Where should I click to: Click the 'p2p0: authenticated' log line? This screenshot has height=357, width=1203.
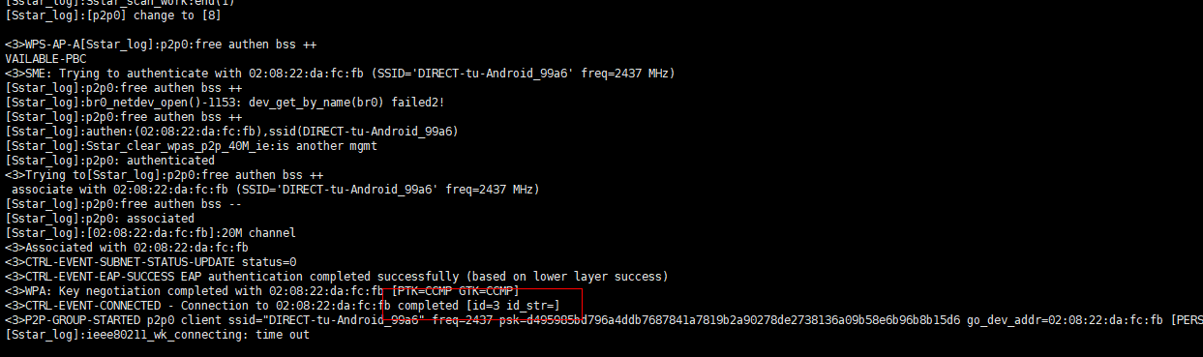tap(109, 161)
